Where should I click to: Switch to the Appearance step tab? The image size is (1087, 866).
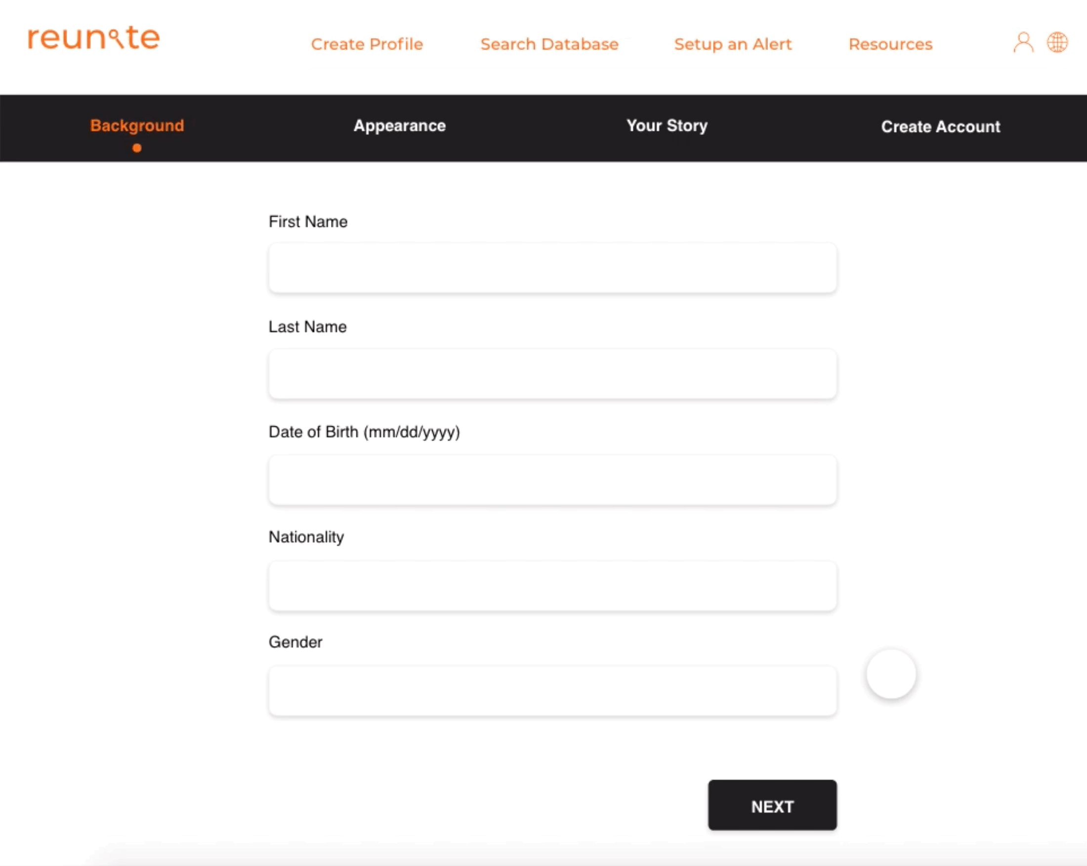[399, 125]
